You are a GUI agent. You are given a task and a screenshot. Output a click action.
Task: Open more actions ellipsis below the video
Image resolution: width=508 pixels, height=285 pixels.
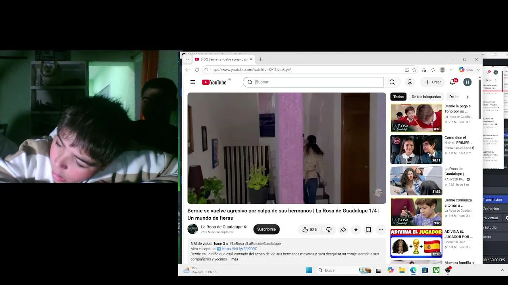(x=381, y=230)
